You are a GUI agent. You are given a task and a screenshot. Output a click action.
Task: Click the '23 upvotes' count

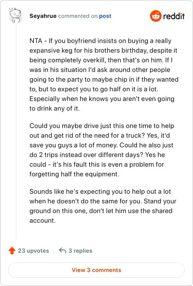click(33, 251)
